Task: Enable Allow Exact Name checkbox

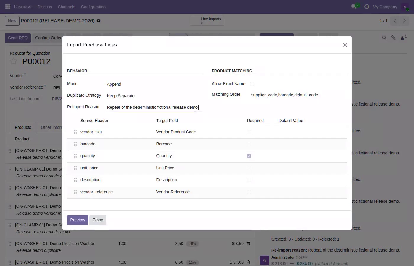Action: tap(252, 84)
